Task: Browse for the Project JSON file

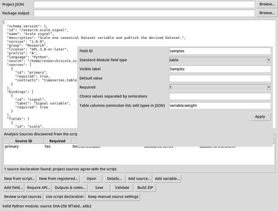Action: coord(267,4)
